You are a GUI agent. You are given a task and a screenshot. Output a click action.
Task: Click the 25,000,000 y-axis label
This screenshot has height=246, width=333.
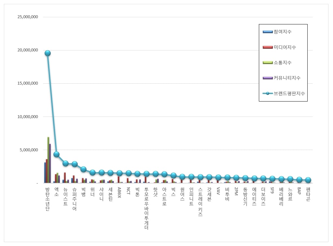28,17
